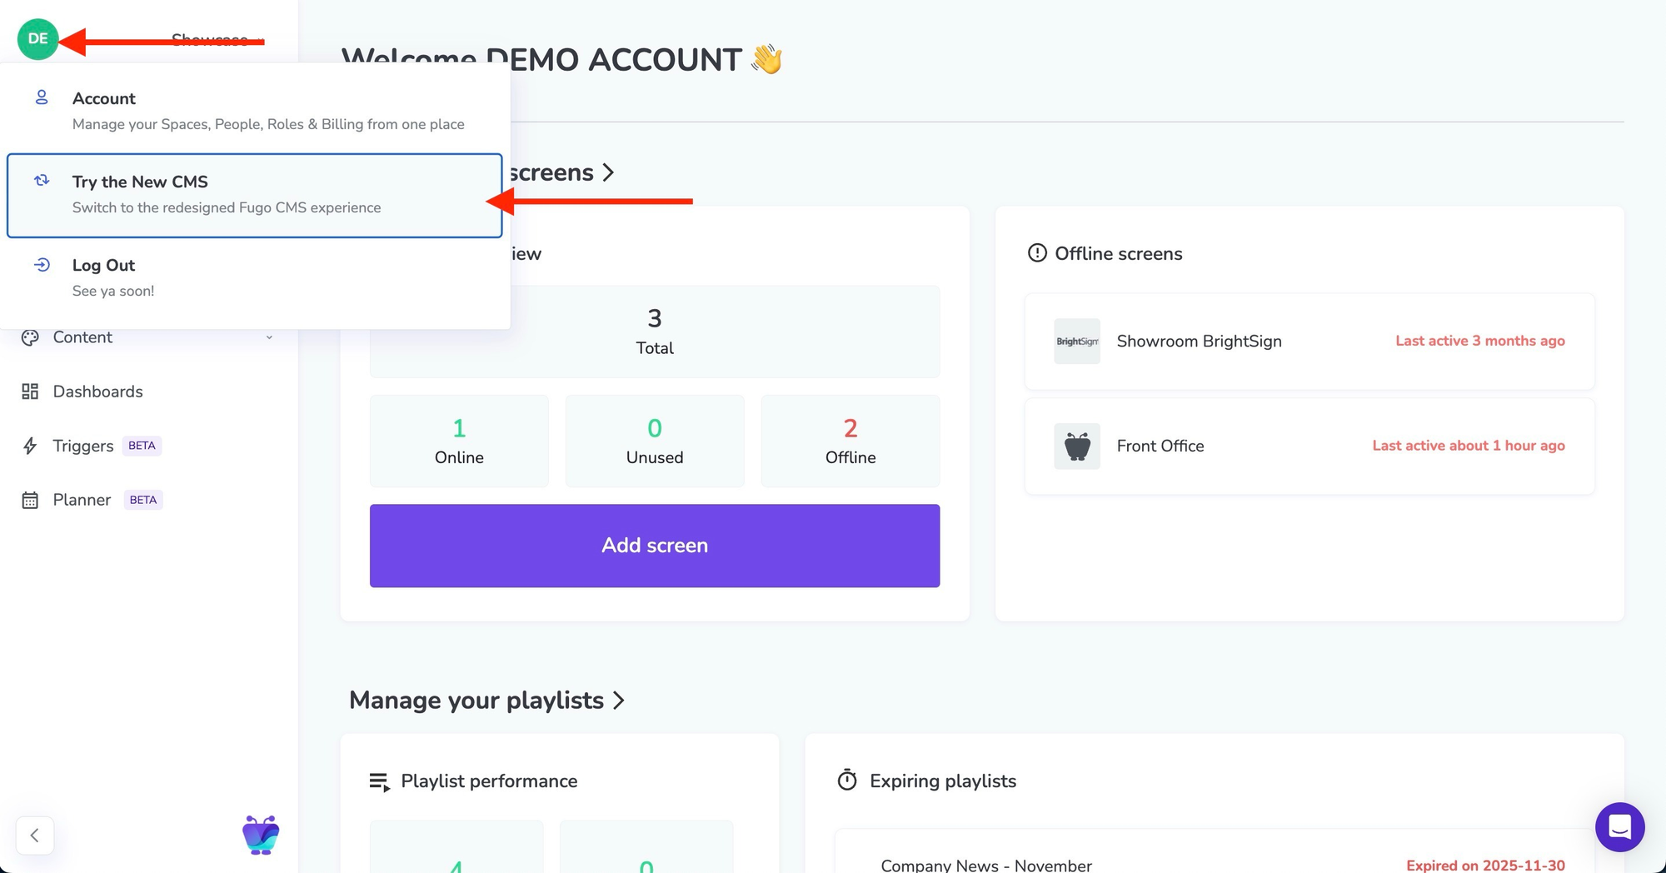
Task: Click the Dashboards grid icon
Action: (30, 392)
